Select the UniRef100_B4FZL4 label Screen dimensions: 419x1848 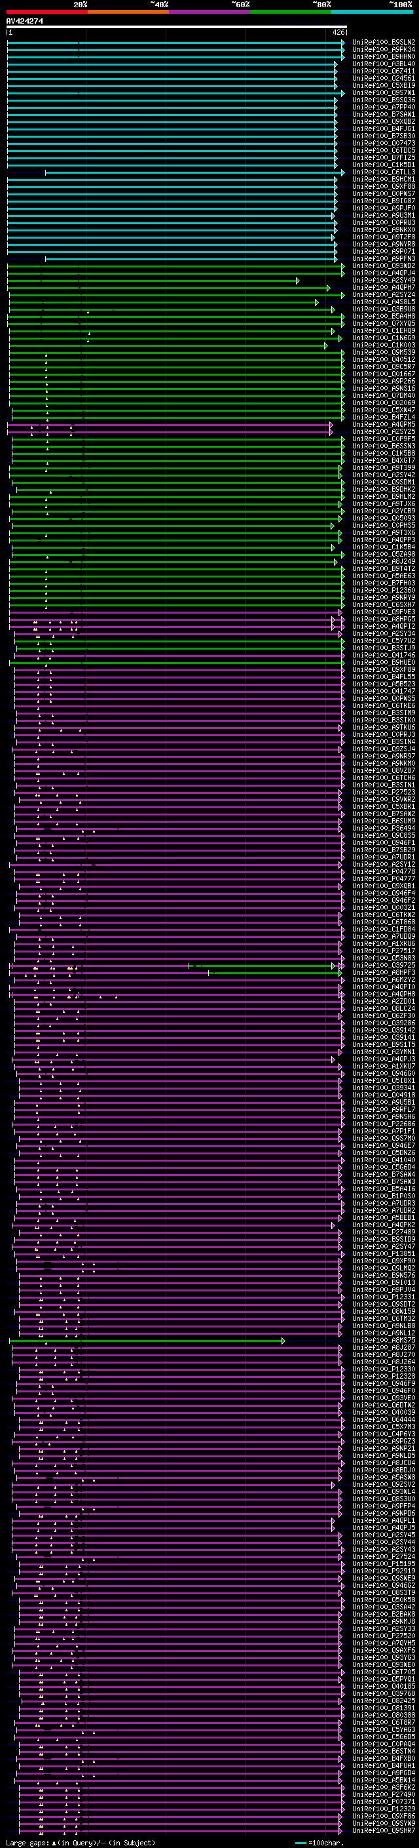[x=384, y=418]
